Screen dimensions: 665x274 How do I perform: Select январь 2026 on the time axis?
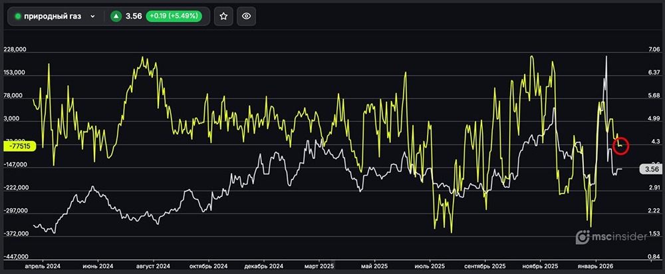pos(595,265)
